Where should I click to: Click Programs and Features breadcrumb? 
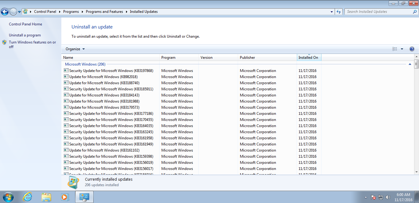click(104, 12)
